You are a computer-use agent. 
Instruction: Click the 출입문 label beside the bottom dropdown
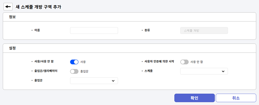coord(39,80)
